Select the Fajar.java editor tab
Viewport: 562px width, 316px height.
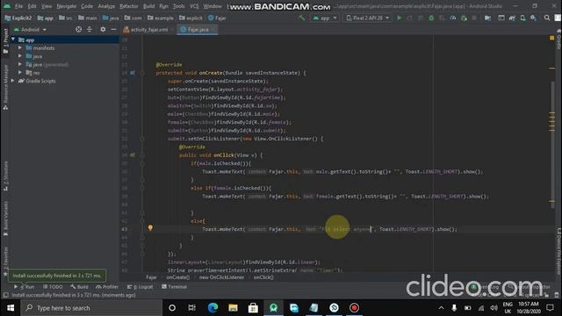tap(197, 29)
